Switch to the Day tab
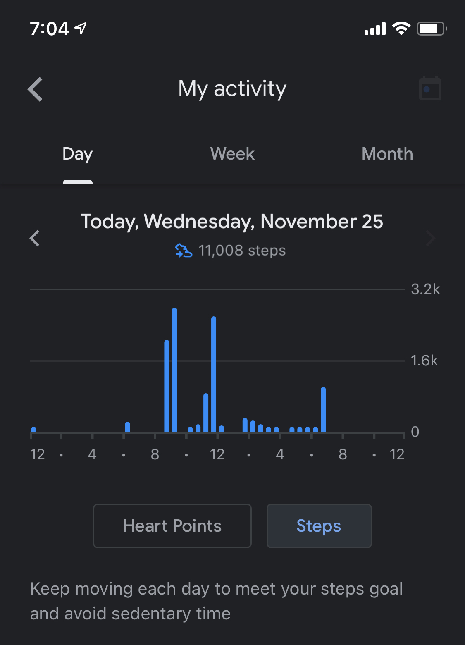The width and height of the screenshot is (465, 645). 78,154
